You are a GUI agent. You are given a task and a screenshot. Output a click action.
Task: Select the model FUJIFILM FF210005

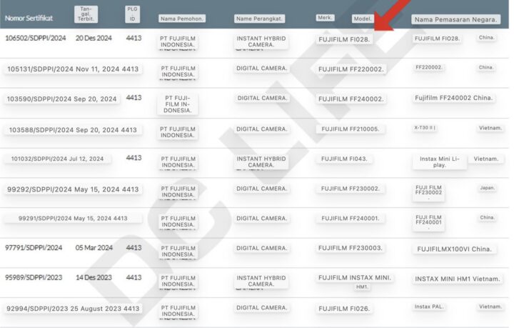pyautogui.click(x=351, y=129)
